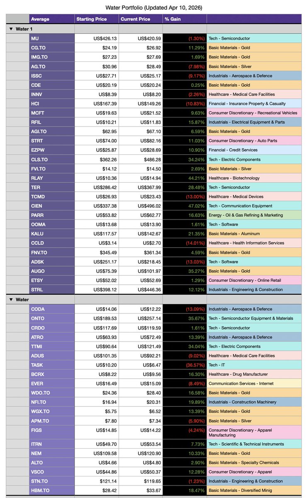Select STN.TO starting price $121.14
Viewport: 307px width, 498px height.
pyautogui.click(x=97, y=481)
